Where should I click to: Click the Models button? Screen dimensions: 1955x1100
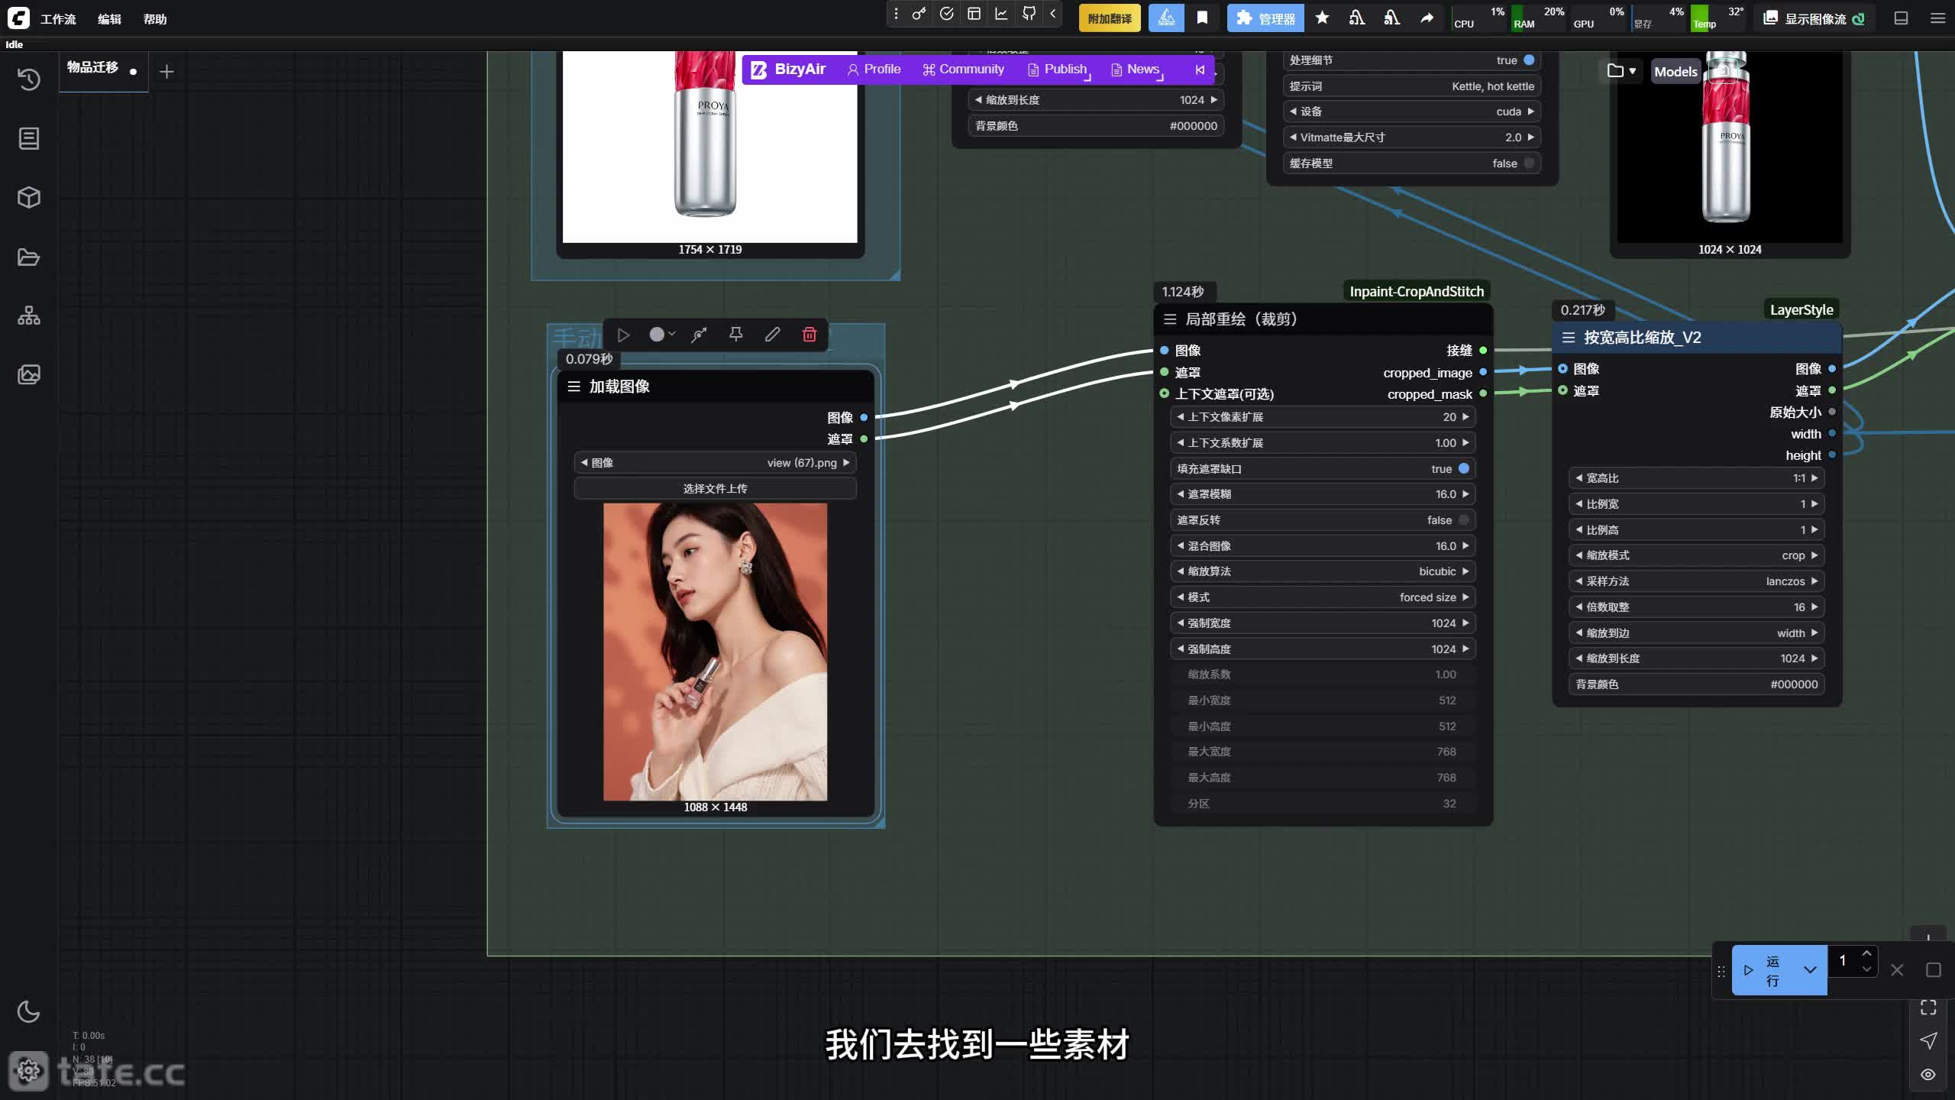(x=1675, y=72)
